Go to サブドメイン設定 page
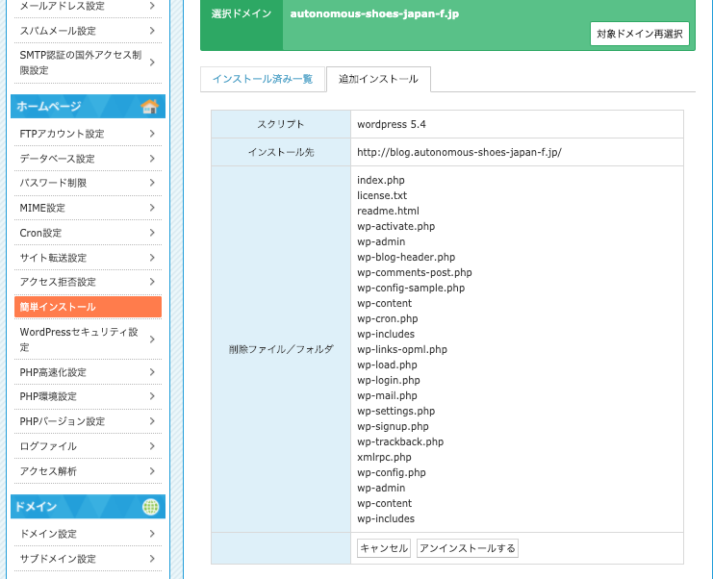This screenshot has width=713, height=579. (58, 559)
